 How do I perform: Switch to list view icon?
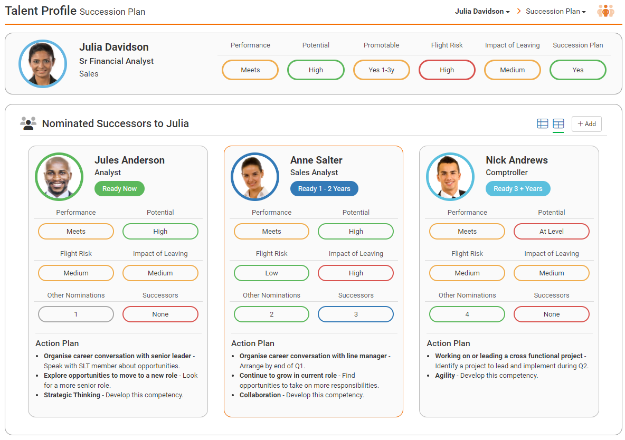click(x=542, y=123)
